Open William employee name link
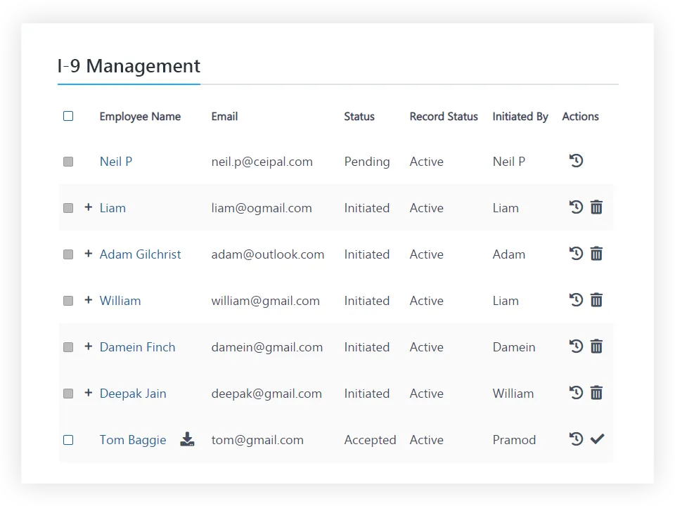Image resolution: width=675 pixels, height=506 pixels. tap(120, 301)
